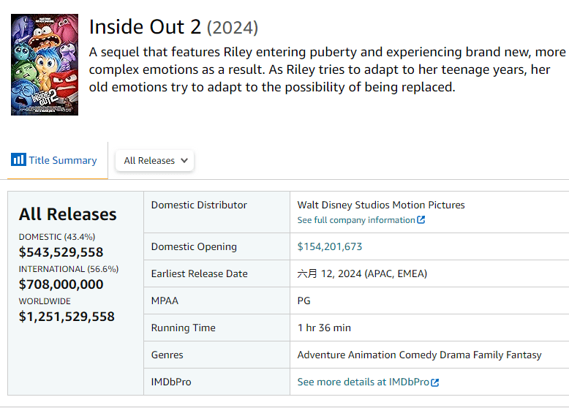Click the 1 hr 36 min value

pos(324,328)
